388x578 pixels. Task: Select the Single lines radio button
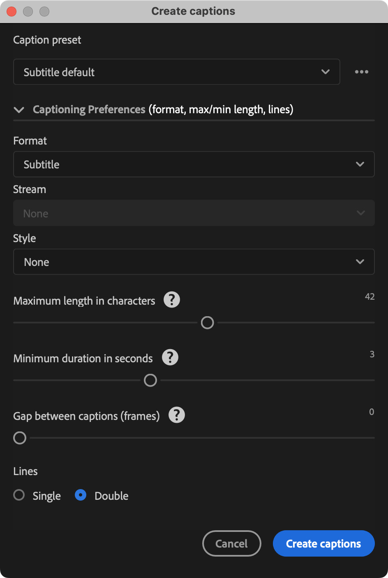(19, 495)
